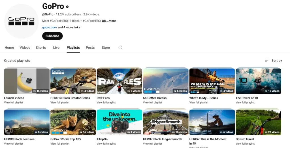Switch to the Home tab
290x148 pixels.
(x=9, y=48)
